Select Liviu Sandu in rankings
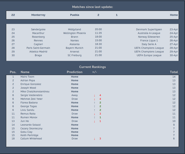Image resolution: width=185 pixels, height=154 pixels. [27, 110]
